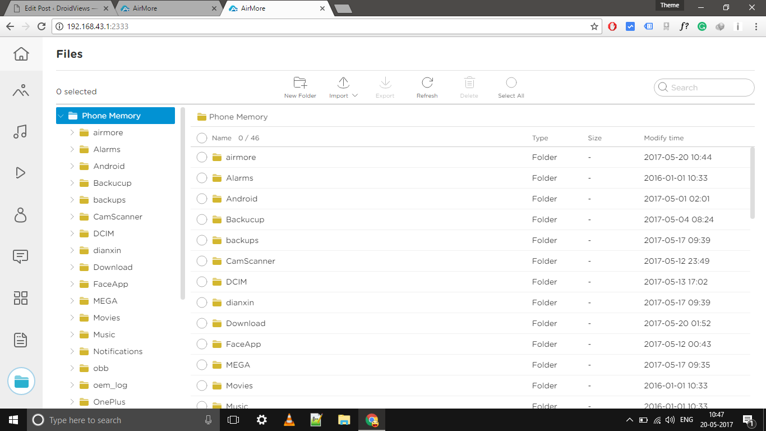Open the dianxin folder in file list

240,302
